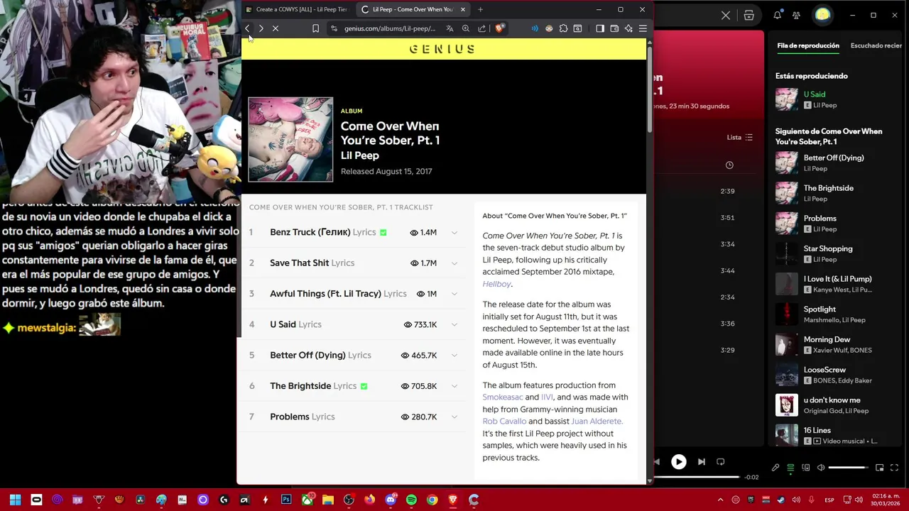Viewport: 909px width, 511px height.
Task: Open Brave Leo AI assistant
Action: 628,28
